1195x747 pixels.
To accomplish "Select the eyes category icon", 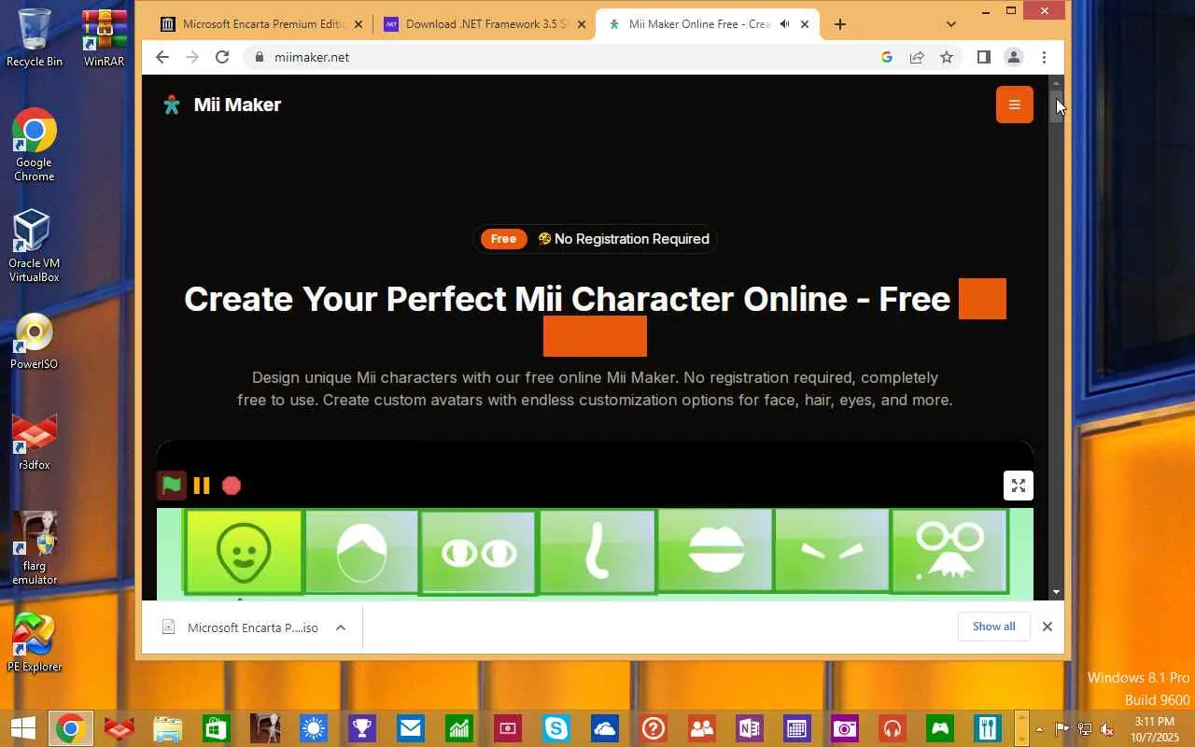I will pyautogui.click(x=479, y=551).
